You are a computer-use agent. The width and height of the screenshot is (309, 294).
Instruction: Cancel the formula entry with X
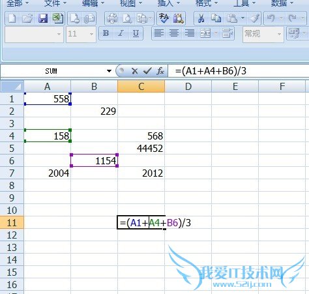tap(134, 71)
